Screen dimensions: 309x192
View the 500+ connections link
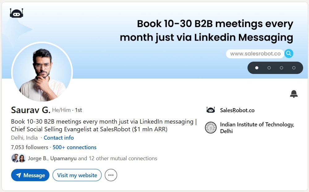tap(74, 147)
